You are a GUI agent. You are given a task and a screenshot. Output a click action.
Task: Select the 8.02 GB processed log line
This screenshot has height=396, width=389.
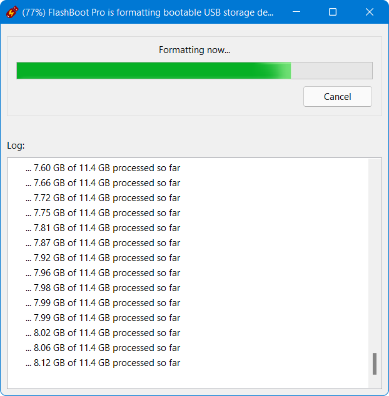click(103, 333)
